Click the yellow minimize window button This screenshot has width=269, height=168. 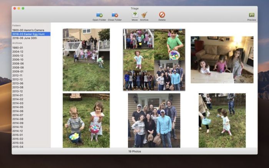(x=19, y=8)
